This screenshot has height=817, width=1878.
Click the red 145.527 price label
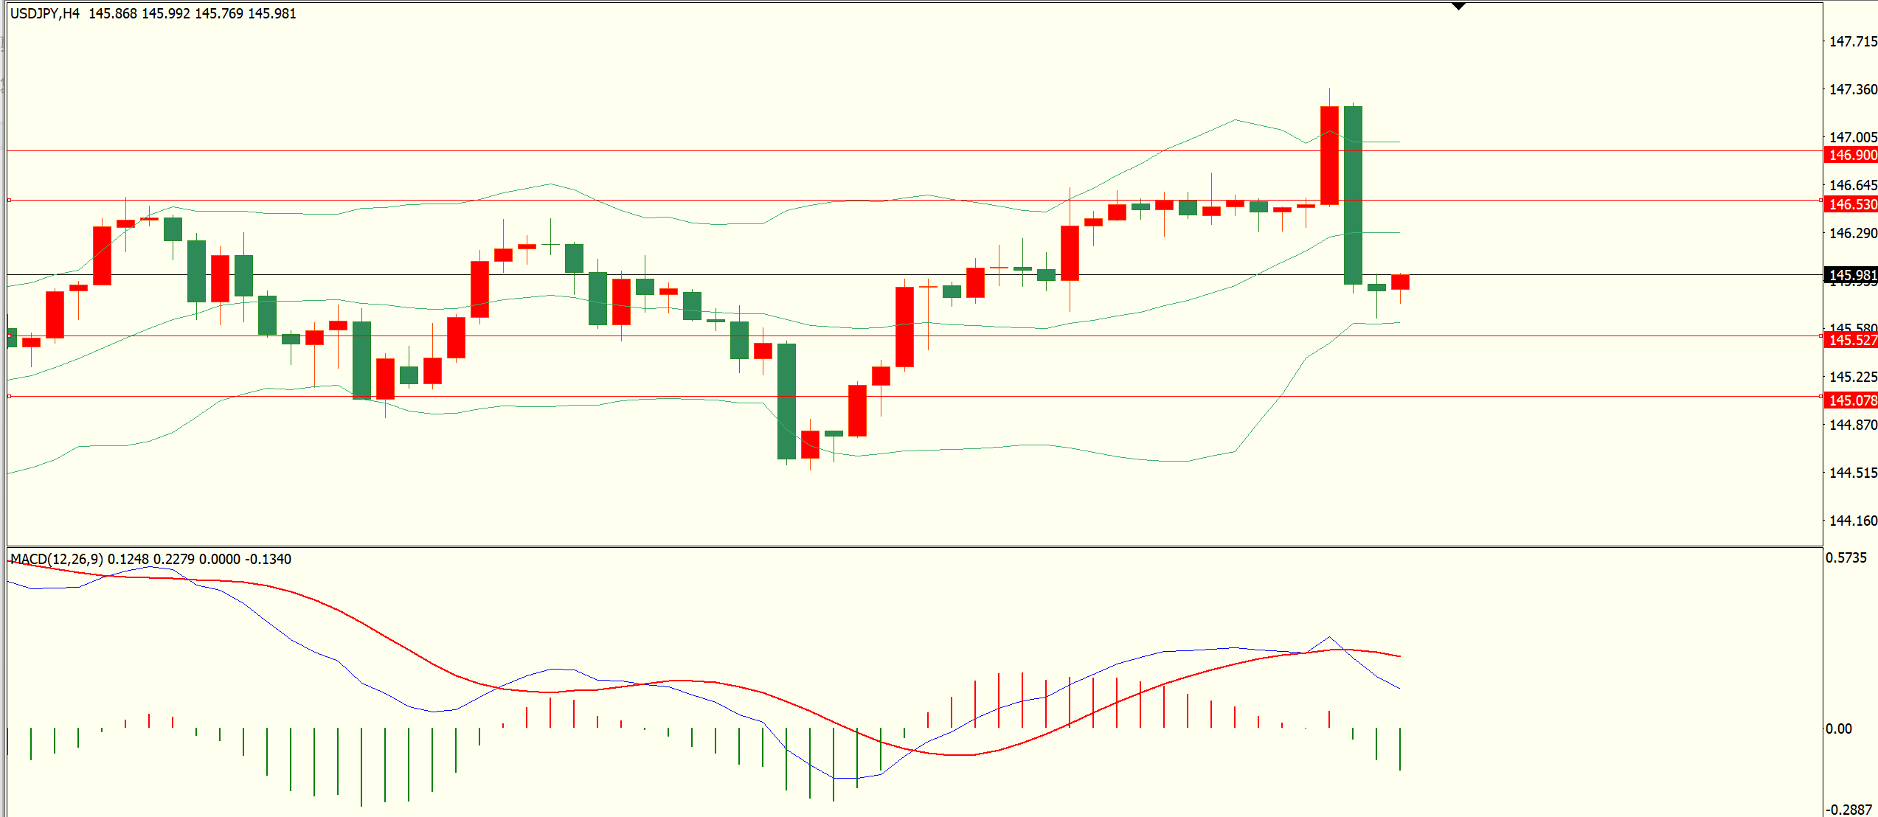coord(1852,340)
